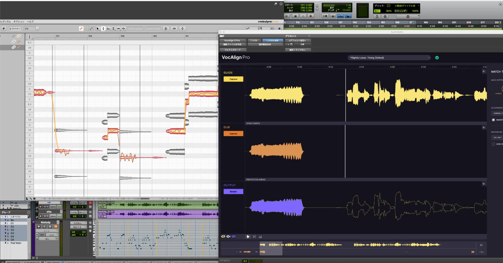The image size is (503, 263).
Task: Open Melody track Out 1-2 output selector
Action: click(78, 227)
